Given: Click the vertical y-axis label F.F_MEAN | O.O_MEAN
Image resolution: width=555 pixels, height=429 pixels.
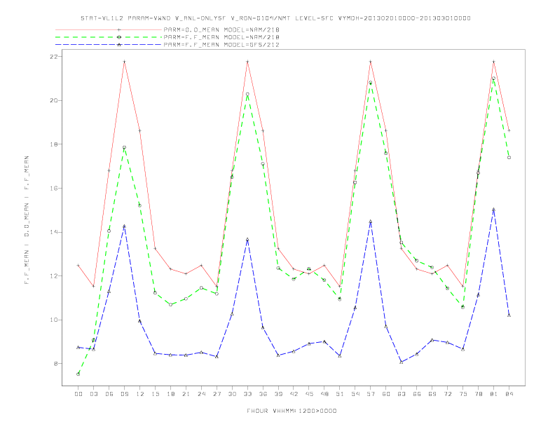Looking at the screenshot, I should tap(27, 220).
